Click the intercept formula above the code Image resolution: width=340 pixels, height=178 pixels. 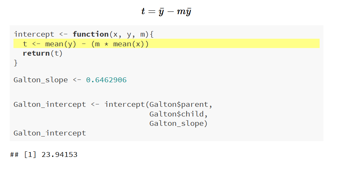(x=166, y=12)
